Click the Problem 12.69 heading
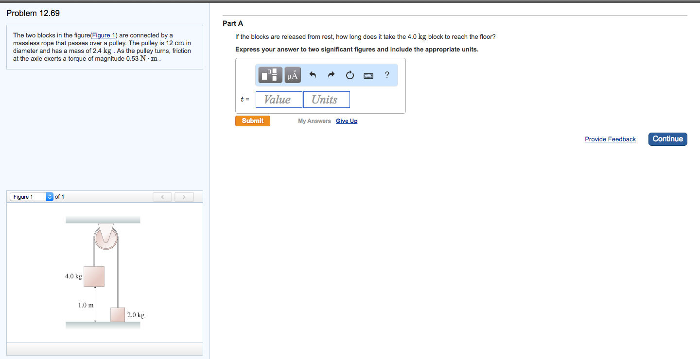 (33, 13)
